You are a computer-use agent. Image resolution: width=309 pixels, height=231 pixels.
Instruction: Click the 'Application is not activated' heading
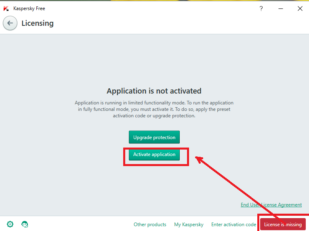[x=154, y=91]
